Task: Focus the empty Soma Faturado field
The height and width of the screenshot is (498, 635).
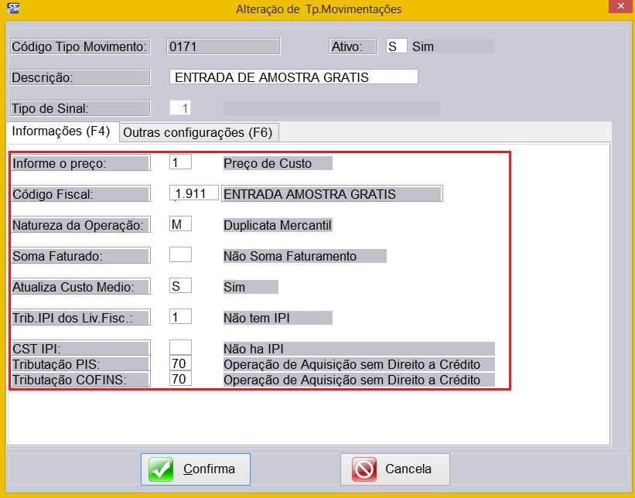Action: point(180,256)
